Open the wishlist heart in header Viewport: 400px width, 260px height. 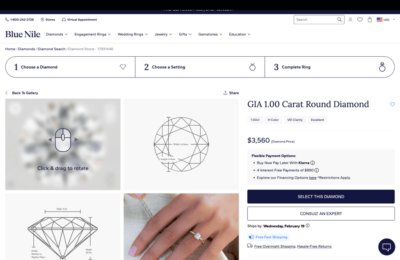click(x=360, y=20)
